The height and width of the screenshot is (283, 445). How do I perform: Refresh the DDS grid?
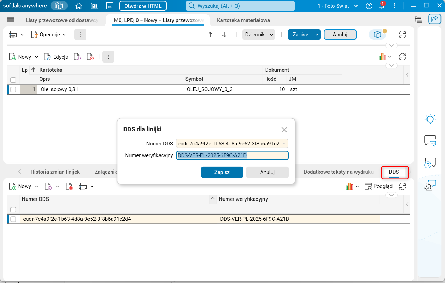pos(403,187)
